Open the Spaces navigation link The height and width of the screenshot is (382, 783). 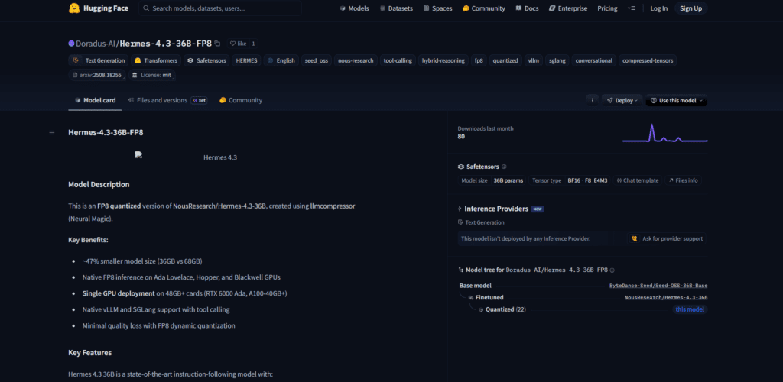[437, 8]
